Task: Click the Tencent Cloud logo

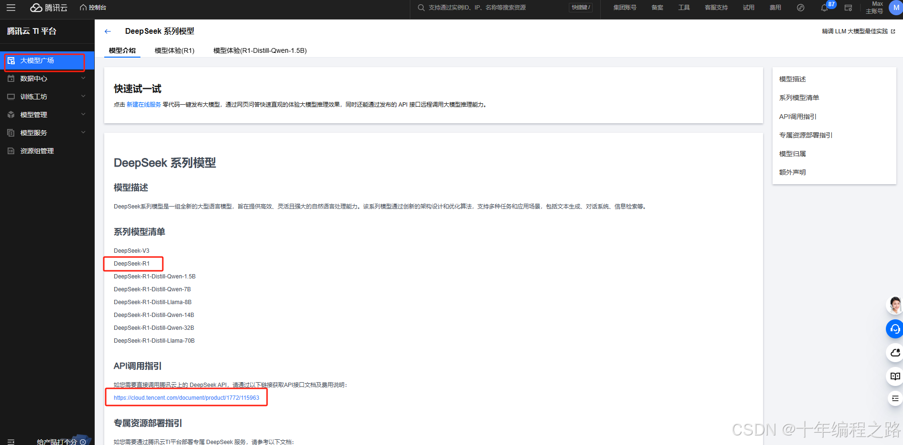Action: coord(49,8)
